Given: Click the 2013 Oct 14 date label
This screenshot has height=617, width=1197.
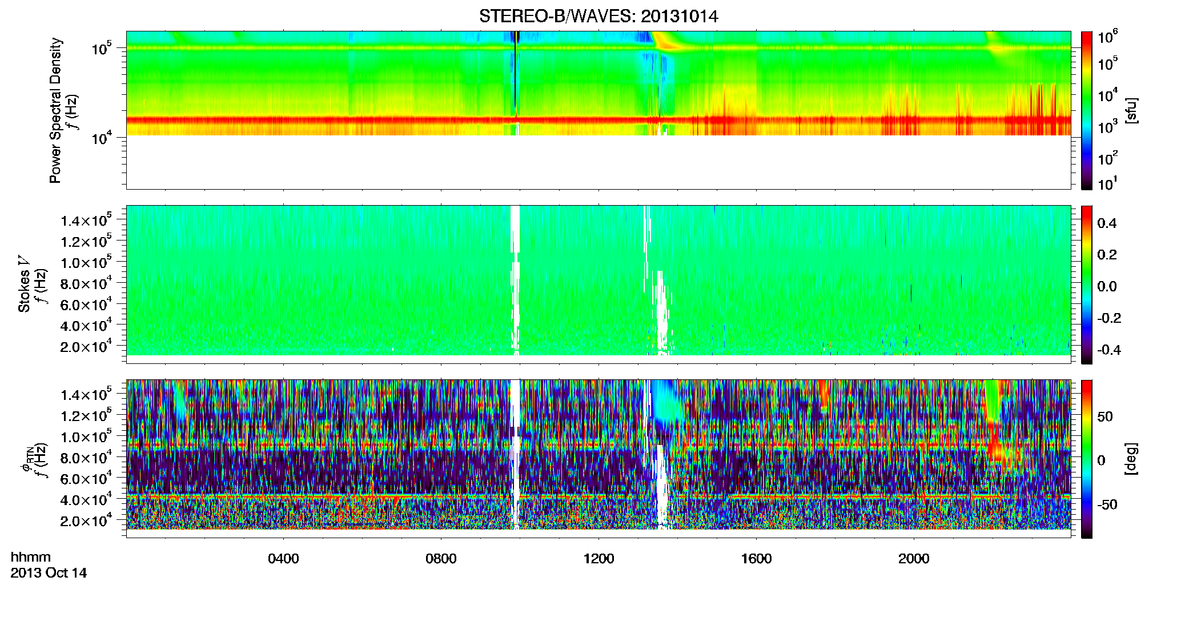Looking at the screenshot, I should 49,573.
